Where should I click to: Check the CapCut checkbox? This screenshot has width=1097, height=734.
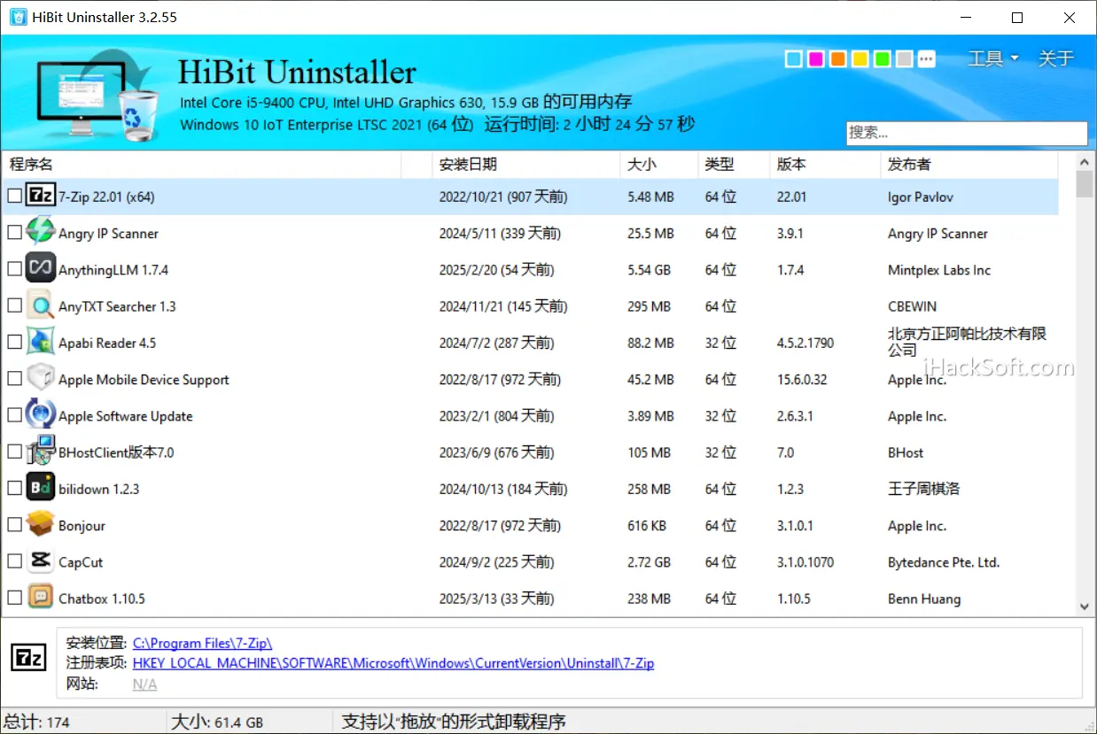coord(14,561)
